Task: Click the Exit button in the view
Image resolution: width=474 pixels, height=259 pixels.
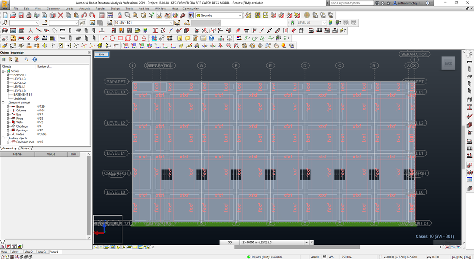Action: (x=101, y=55)
